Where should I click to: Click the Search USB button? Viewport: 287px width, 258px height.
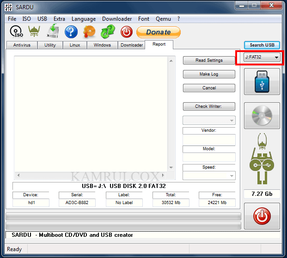point(262,45)
